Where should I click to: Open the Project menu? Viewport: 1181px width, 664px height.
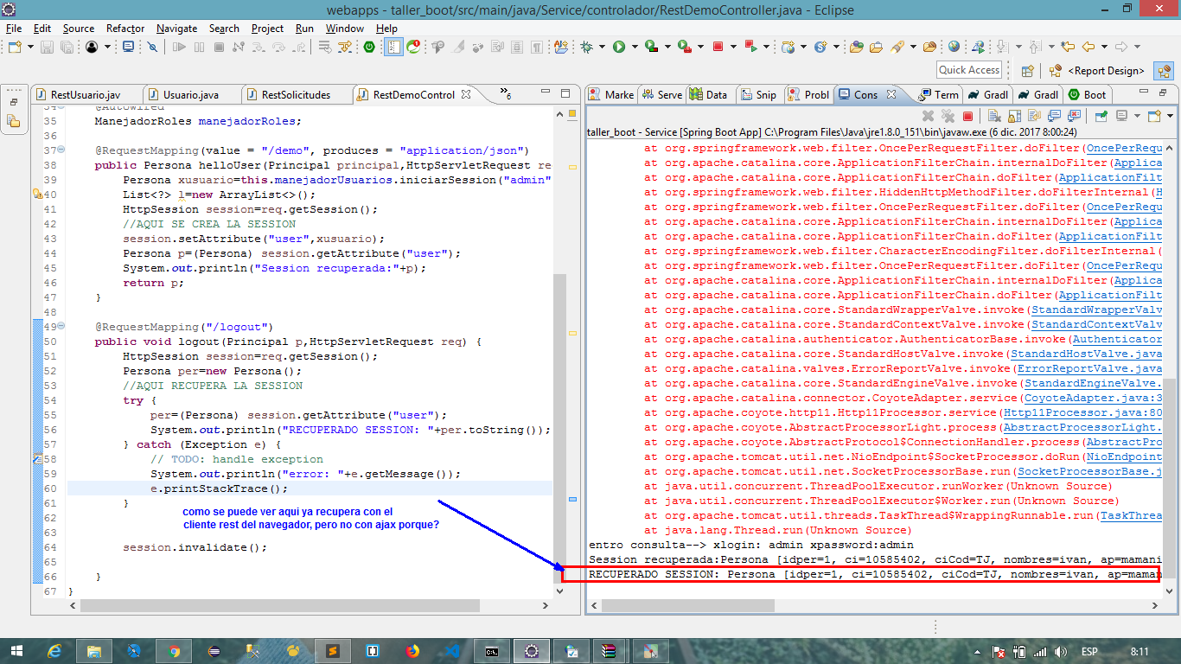click(x=267, y=28)
